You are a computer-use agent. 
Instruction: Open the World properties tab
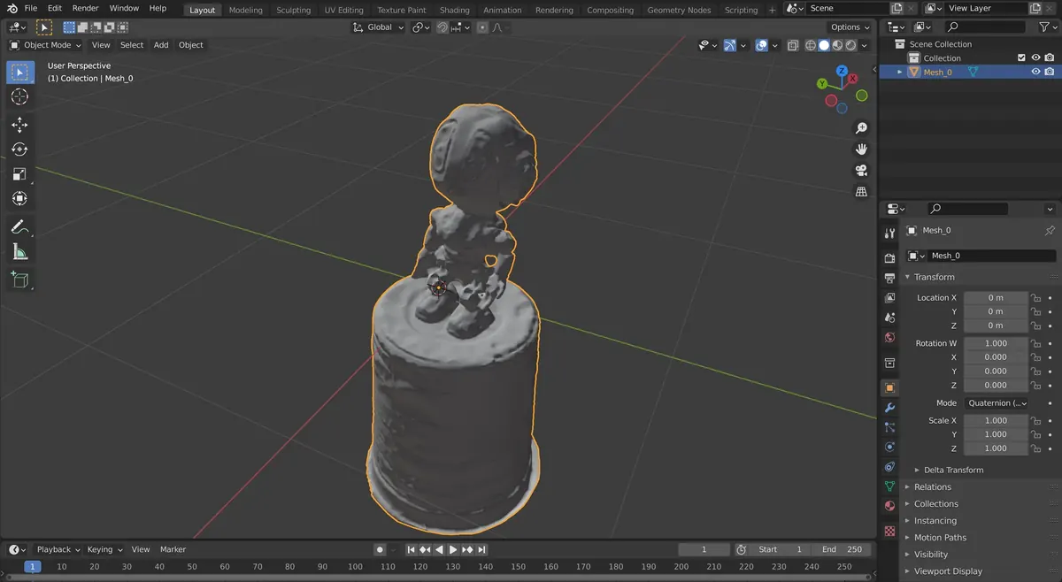[x=889, y=337]
